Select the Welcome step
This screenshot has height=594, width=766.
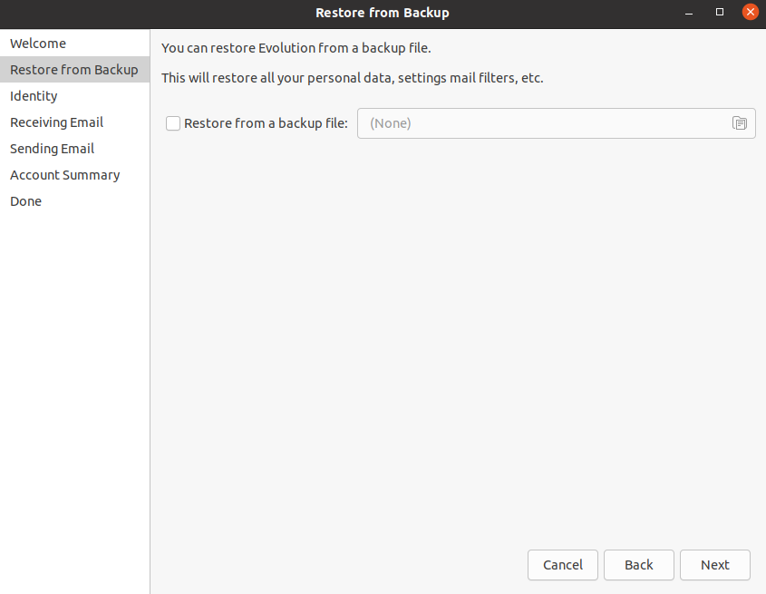[x=38, y=43]
